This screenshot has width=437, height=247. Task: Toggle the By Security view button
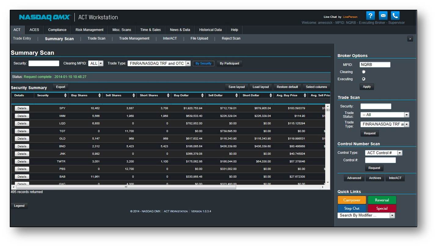(x=203, y=63)
